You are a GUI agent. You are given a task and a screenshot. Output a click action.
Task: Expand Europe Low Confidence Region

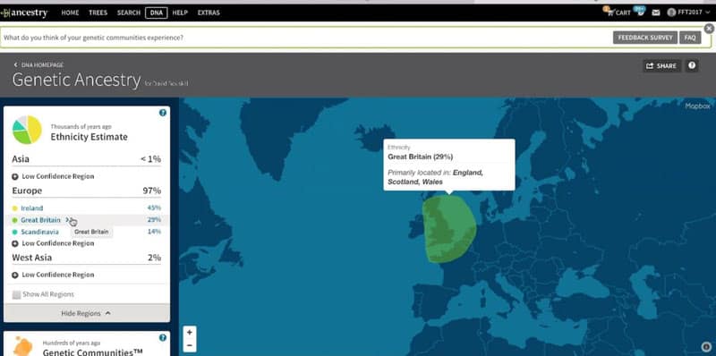[x=53, y=243]
